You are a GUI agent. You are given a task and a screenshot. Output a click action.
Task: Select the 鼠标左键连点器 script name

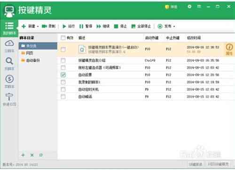pyautogui.click(x=99, y=67)
